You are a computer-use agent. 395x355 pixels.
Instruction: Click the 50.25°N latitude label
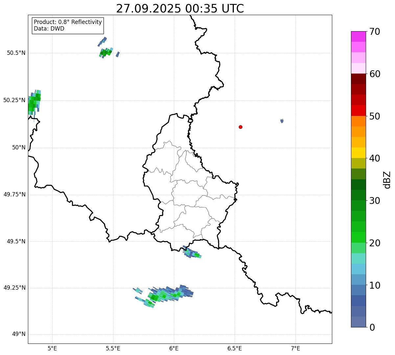click(14, 100)
